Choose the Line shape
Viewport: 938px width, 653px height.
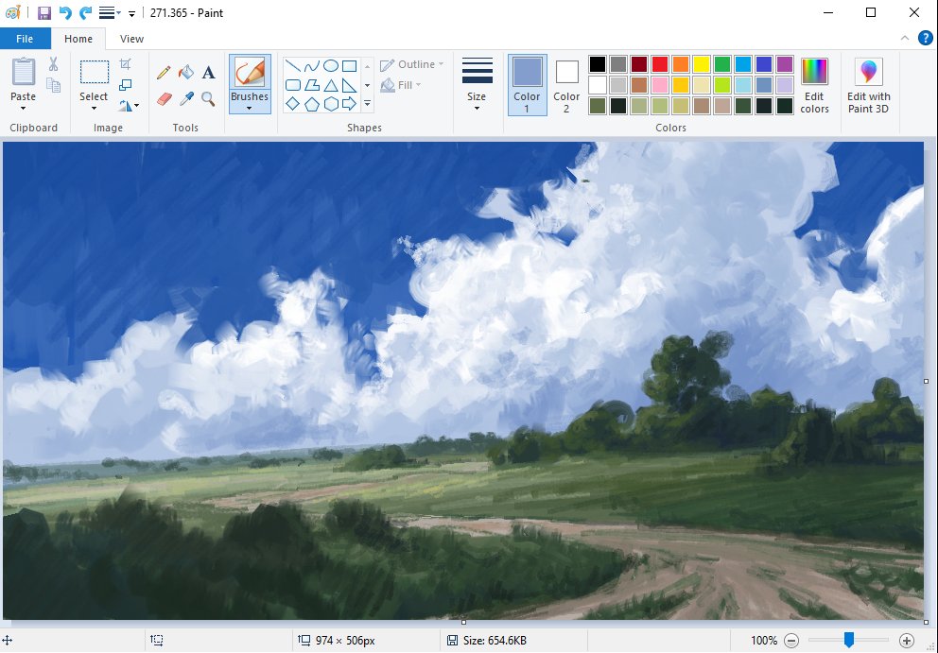coord(292,66)
